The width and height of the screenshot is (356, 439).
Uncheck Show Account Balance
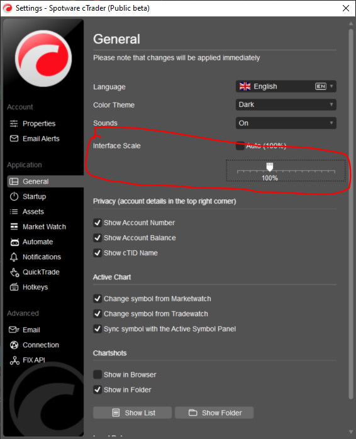(97, 238)
